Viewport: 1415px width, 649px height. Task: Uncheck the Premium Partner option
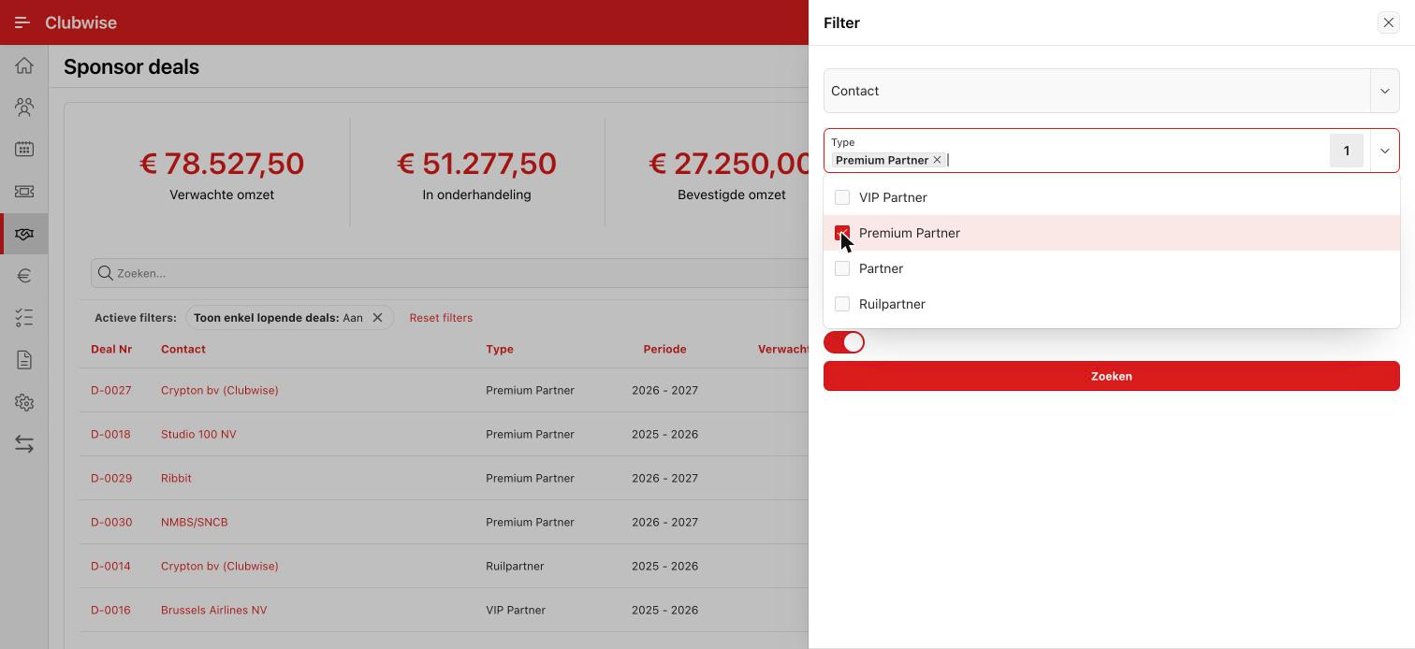tap(842, 233)
